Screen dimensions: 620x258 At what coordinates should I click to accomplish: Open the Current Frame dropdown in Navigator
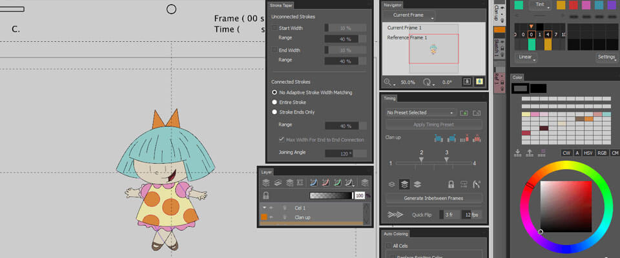(409, 15)
